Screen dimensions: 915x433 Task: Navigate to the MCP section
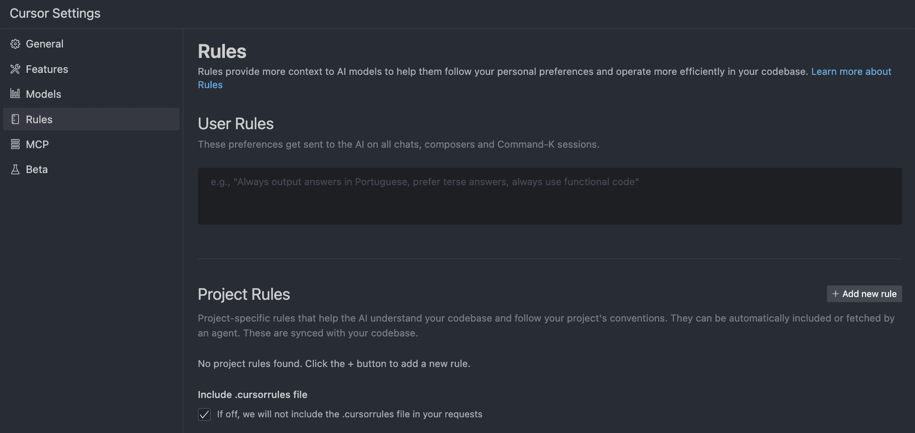[x=37, y=144]
